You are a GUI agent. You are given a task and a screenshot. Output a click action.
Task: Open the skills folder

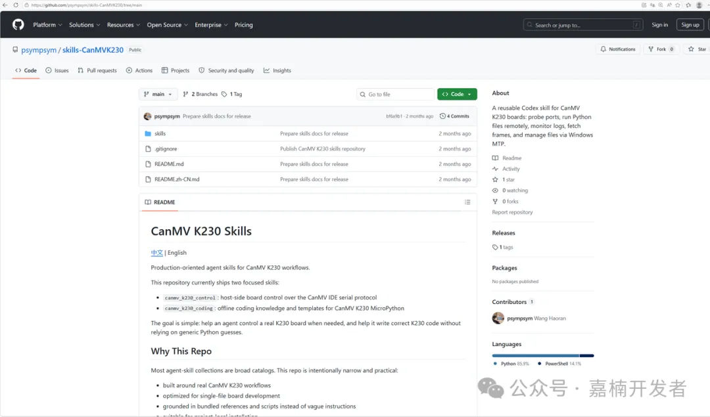tap(160, 133)
